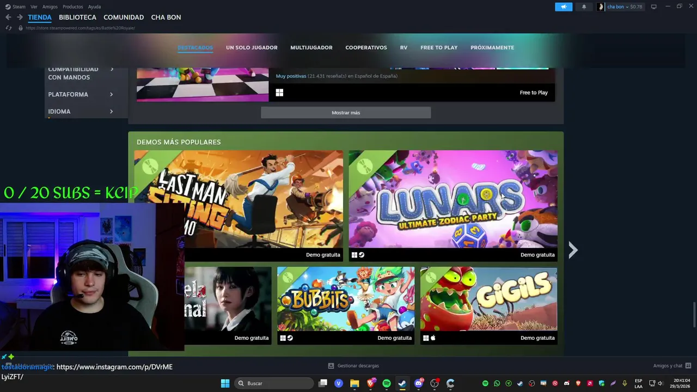Open Discord from the taskbar

[x=419, y=383]
